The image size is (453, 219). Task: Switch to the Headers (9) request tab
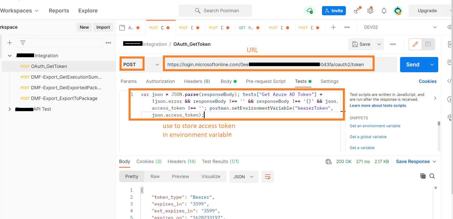coord(197,81)
